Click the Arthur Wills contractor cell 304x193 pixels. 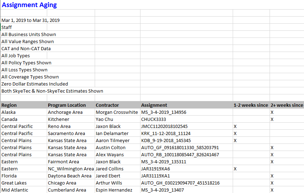(109, 183)
